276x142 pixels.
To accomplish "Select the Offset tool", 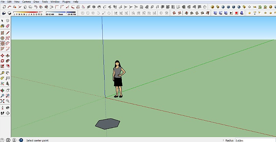I will (x=8, y=66).
